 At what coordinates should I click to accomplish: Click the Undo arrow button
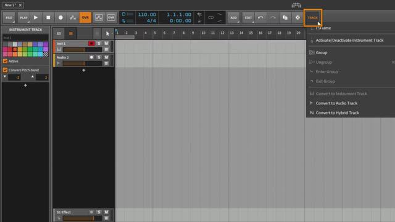(x=260, y=18)
